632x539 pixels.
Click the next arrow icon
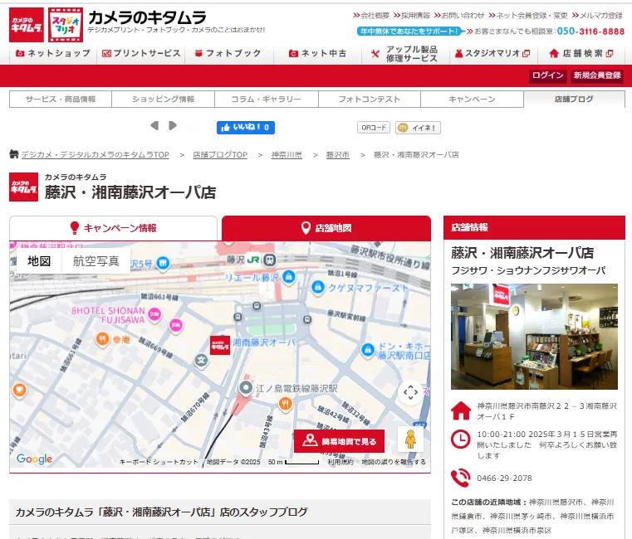coord(173,125)
